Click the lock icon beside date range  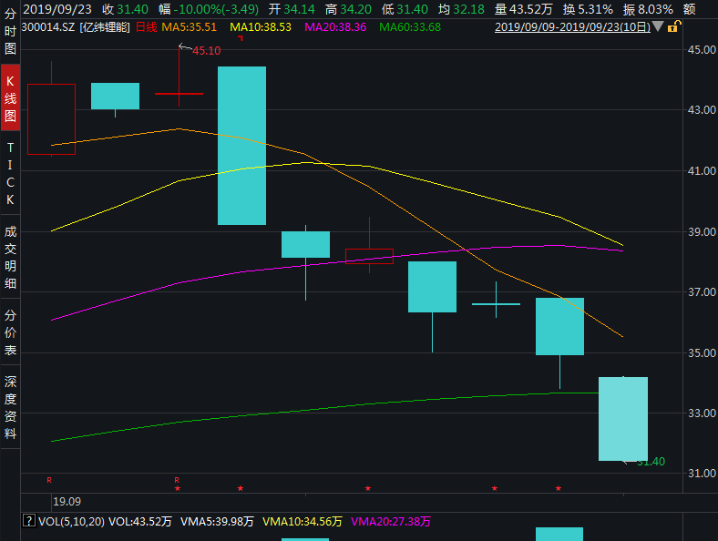[672, 26]
